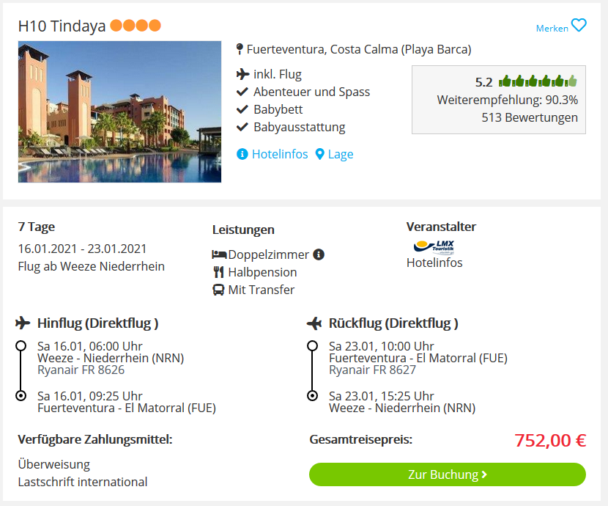Click the Doppelzimmer info icon

tap(319, 254)
